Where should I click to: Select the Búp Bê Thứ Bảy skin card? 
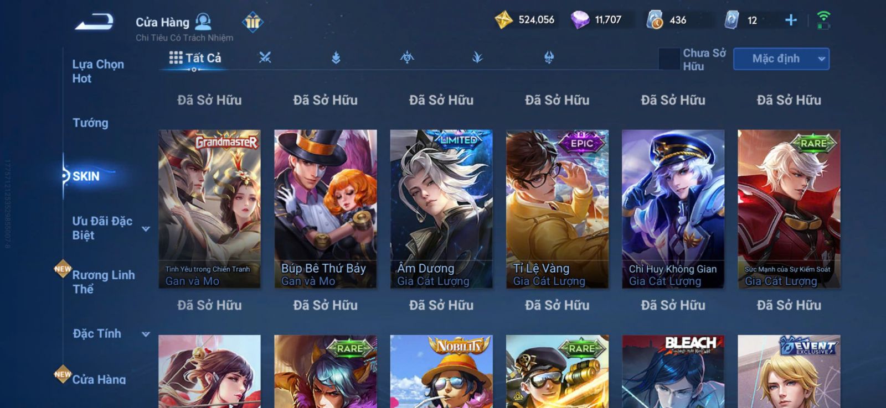[x=326, y=209]
